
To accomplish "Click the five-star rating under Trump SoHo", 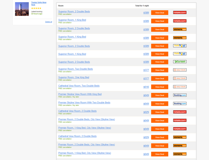I will tap(36, 8).
